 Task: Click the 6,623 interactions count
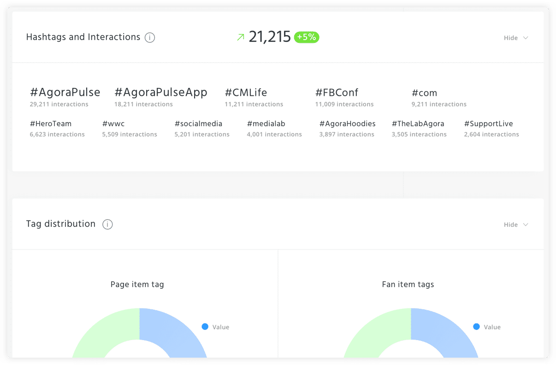(x=57, y=135)
